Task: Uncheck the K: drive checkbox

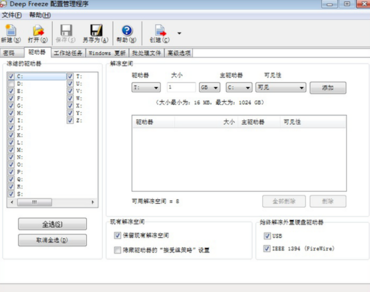Action: click(11, 135)
